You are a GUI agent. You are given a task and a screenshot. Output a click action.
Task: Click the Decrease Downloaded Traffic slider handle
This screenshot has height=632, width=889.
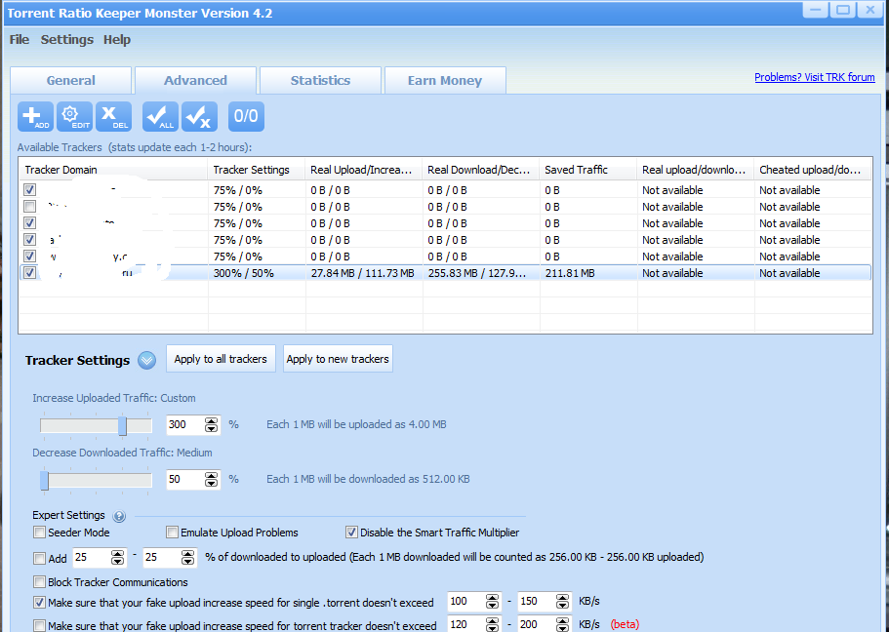44,481
